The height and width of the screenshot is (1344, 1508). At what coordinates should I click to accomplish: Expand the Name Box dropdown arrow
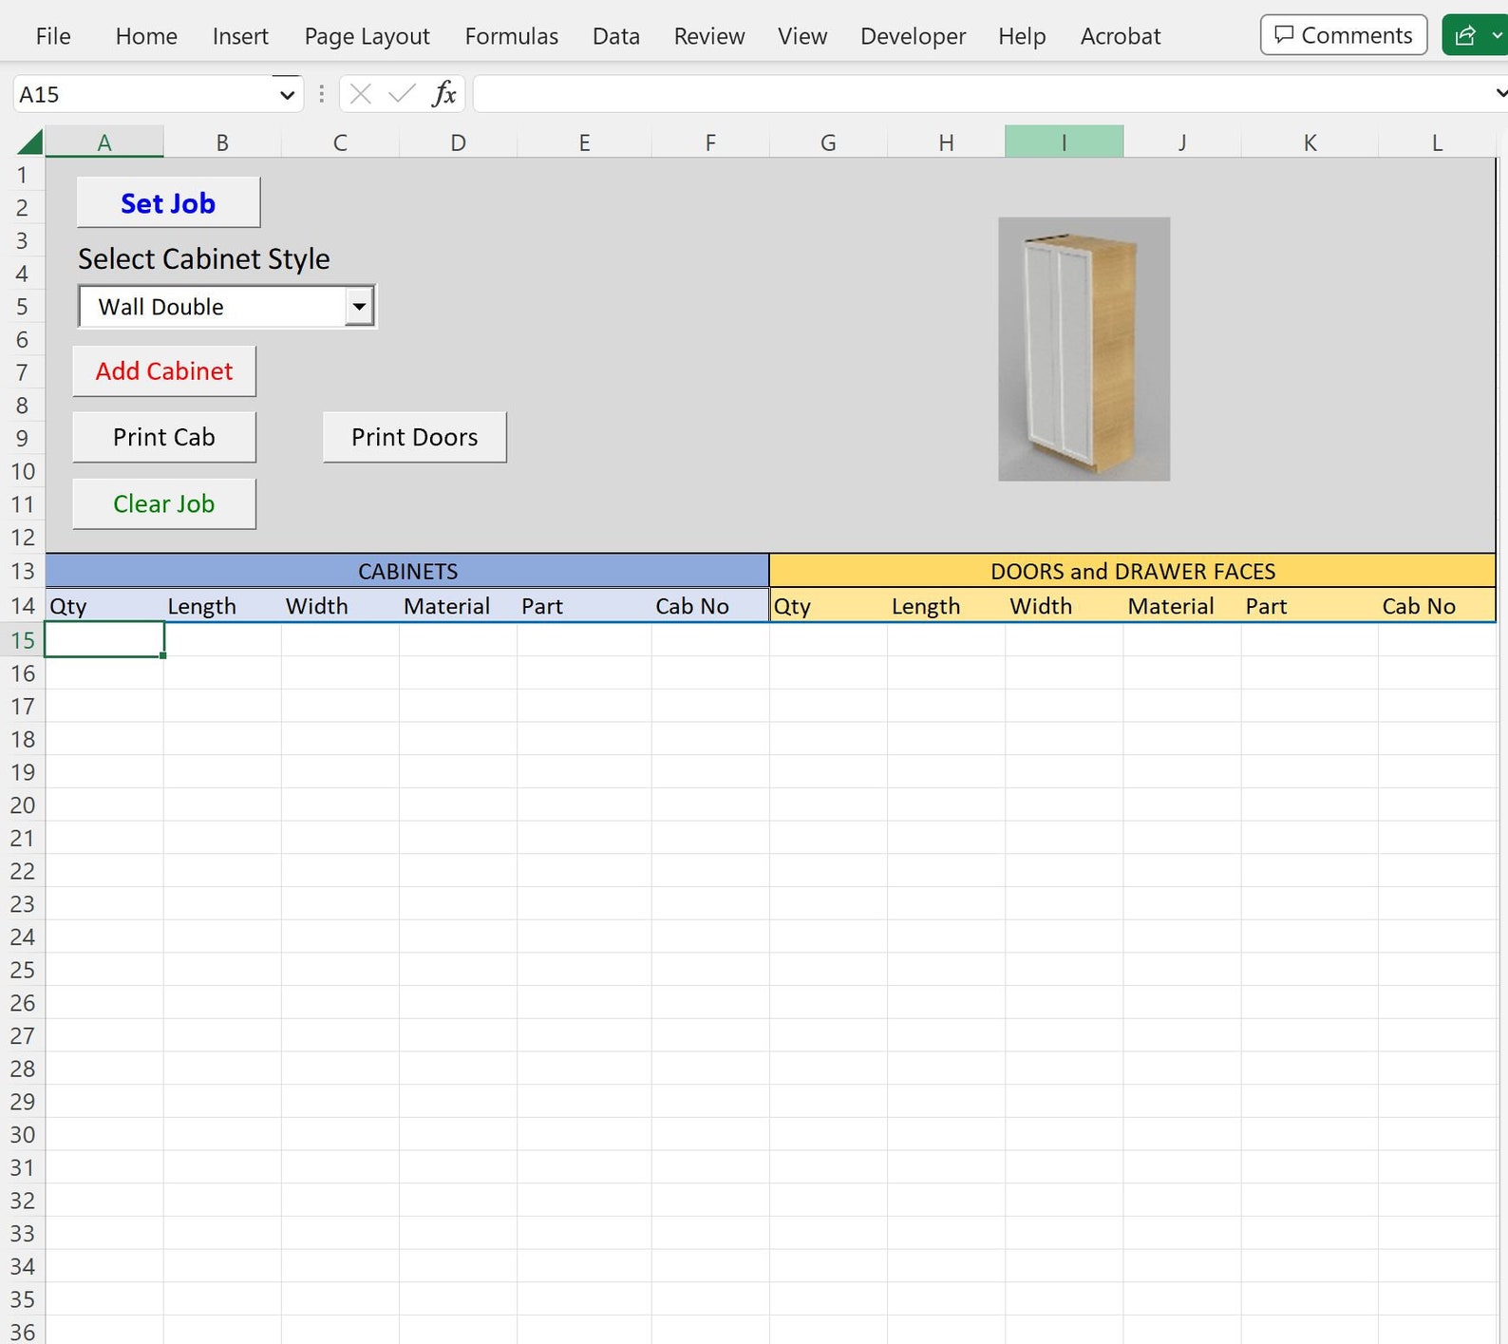[287, 95]
